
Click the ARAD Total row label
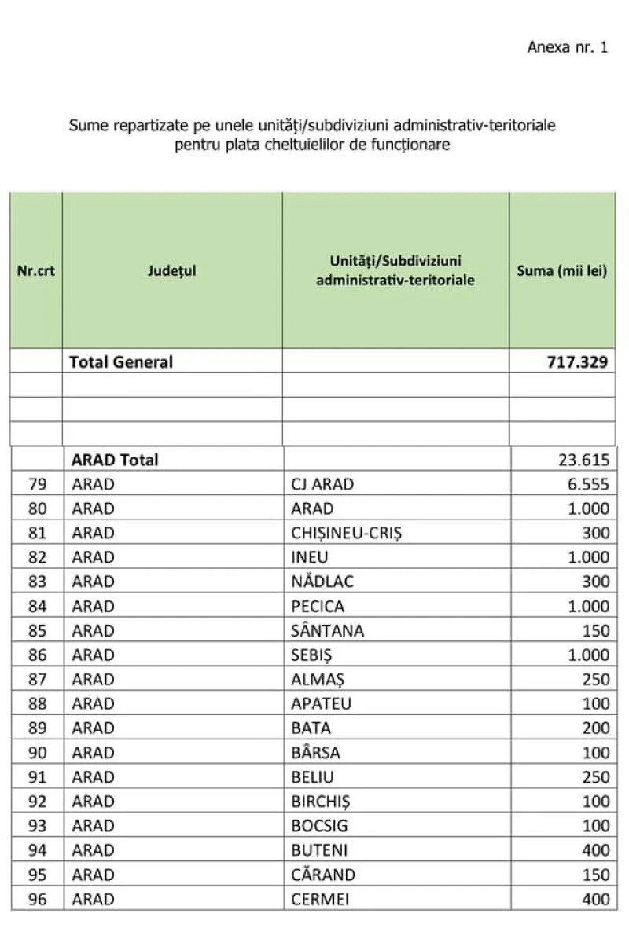coord(115,460)
